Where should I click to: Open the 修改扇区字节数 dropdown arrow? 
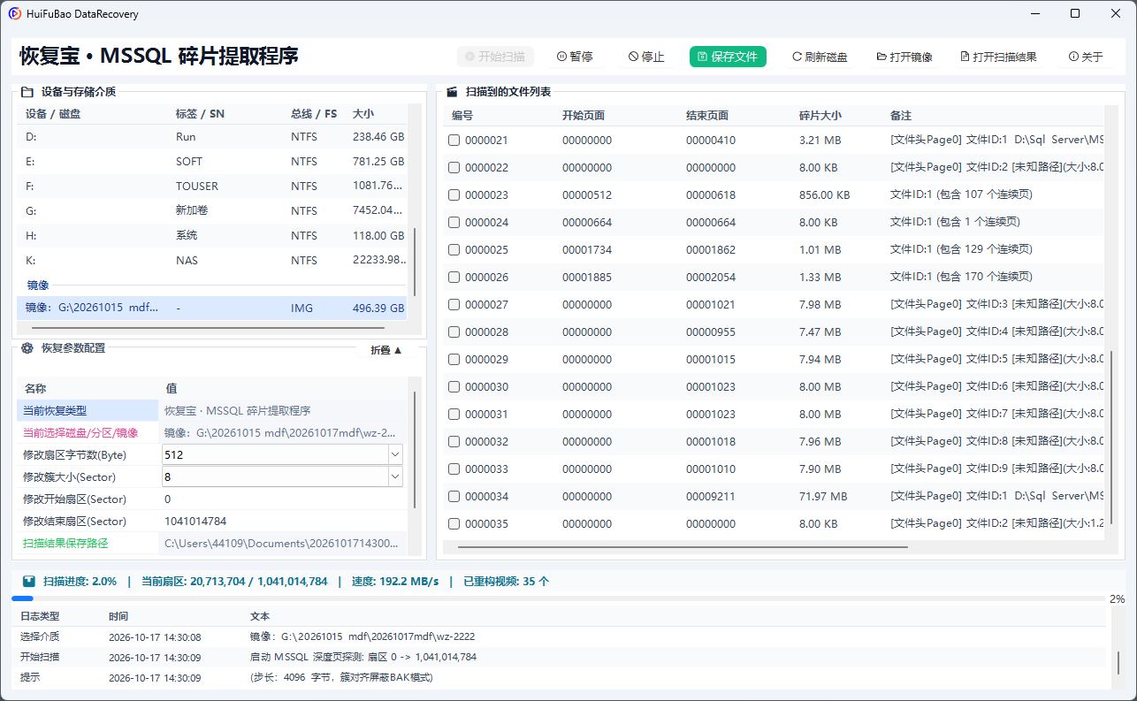395,454
